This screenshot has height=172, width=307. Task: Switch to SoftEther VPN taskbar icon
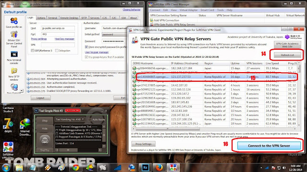click(x=173, y=168)
